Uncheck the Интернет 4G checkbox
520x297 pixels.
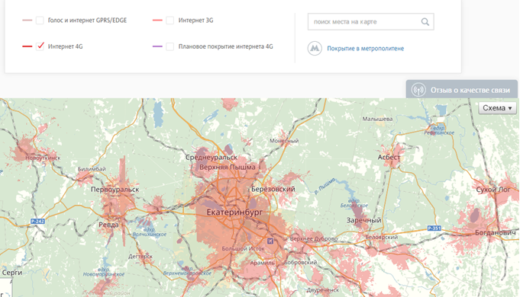(40, 46)
